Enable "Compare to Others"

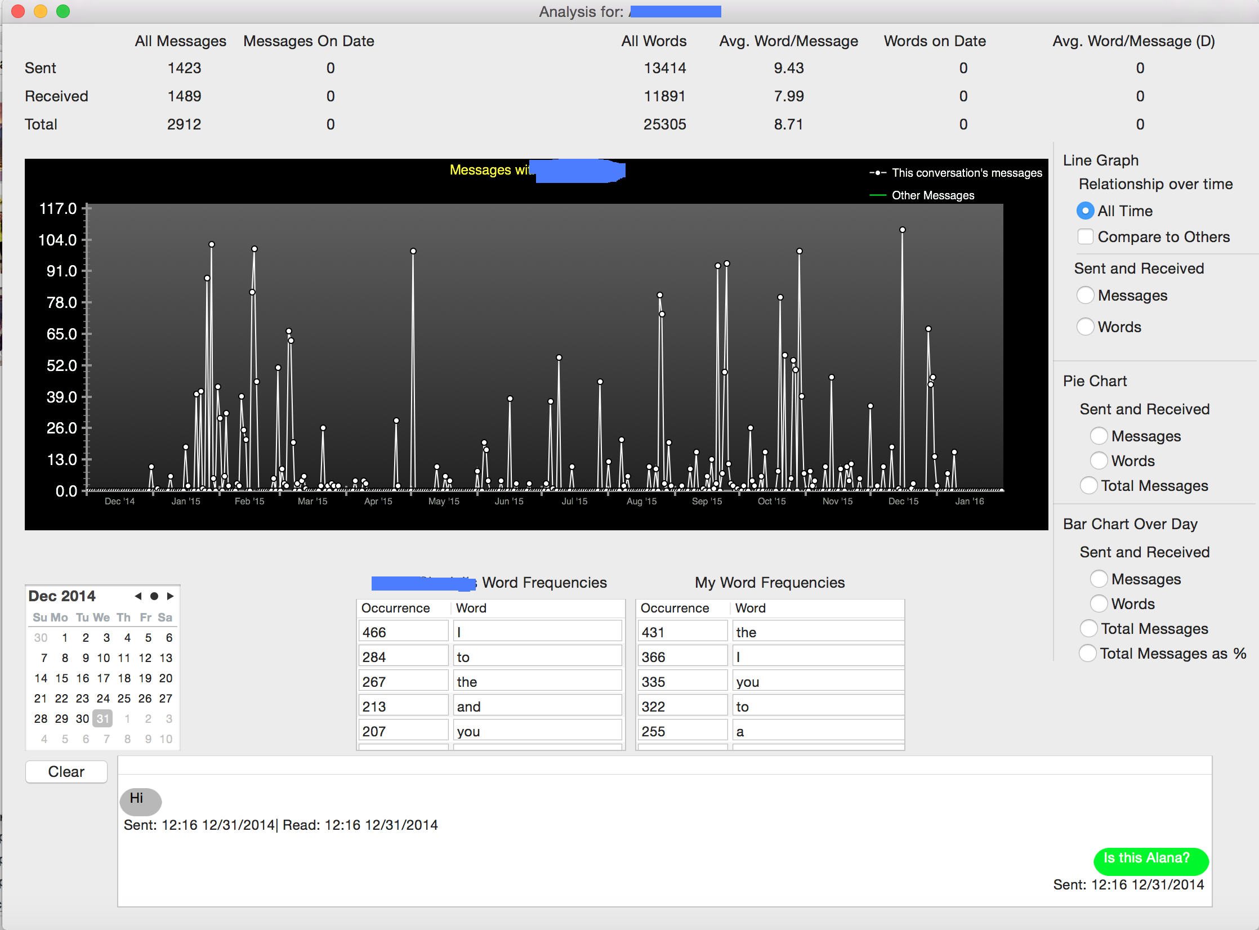tap(1086, 236)
